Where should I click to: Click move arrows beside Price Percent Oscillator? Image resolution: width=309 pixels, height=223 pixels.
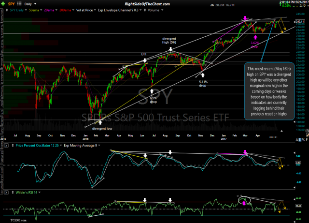(x=13, y=146)
